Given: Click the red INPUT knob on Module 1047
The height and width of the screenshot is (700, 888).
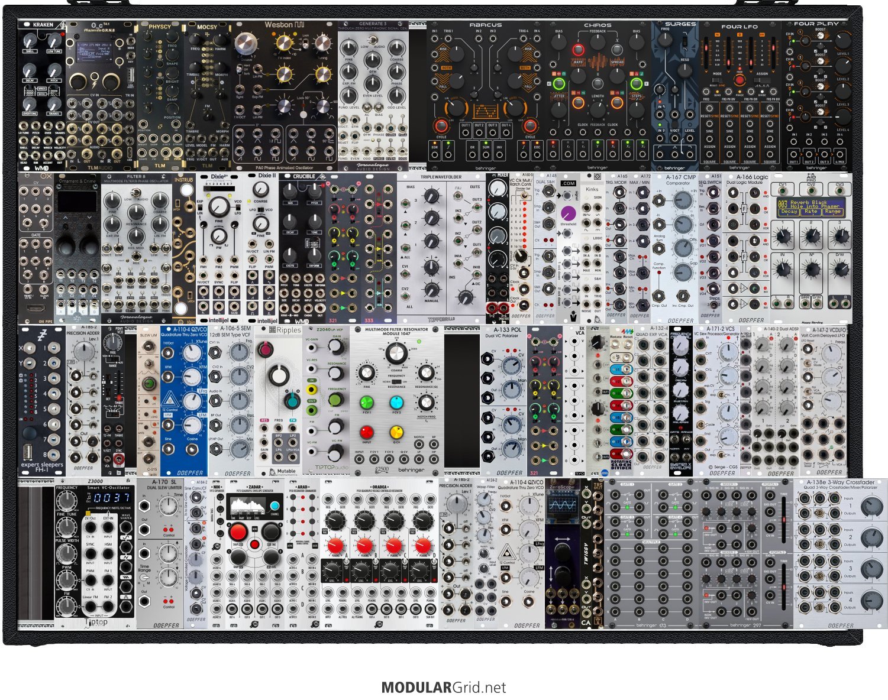Looking at the screenshot, I should tap(367, 432).
